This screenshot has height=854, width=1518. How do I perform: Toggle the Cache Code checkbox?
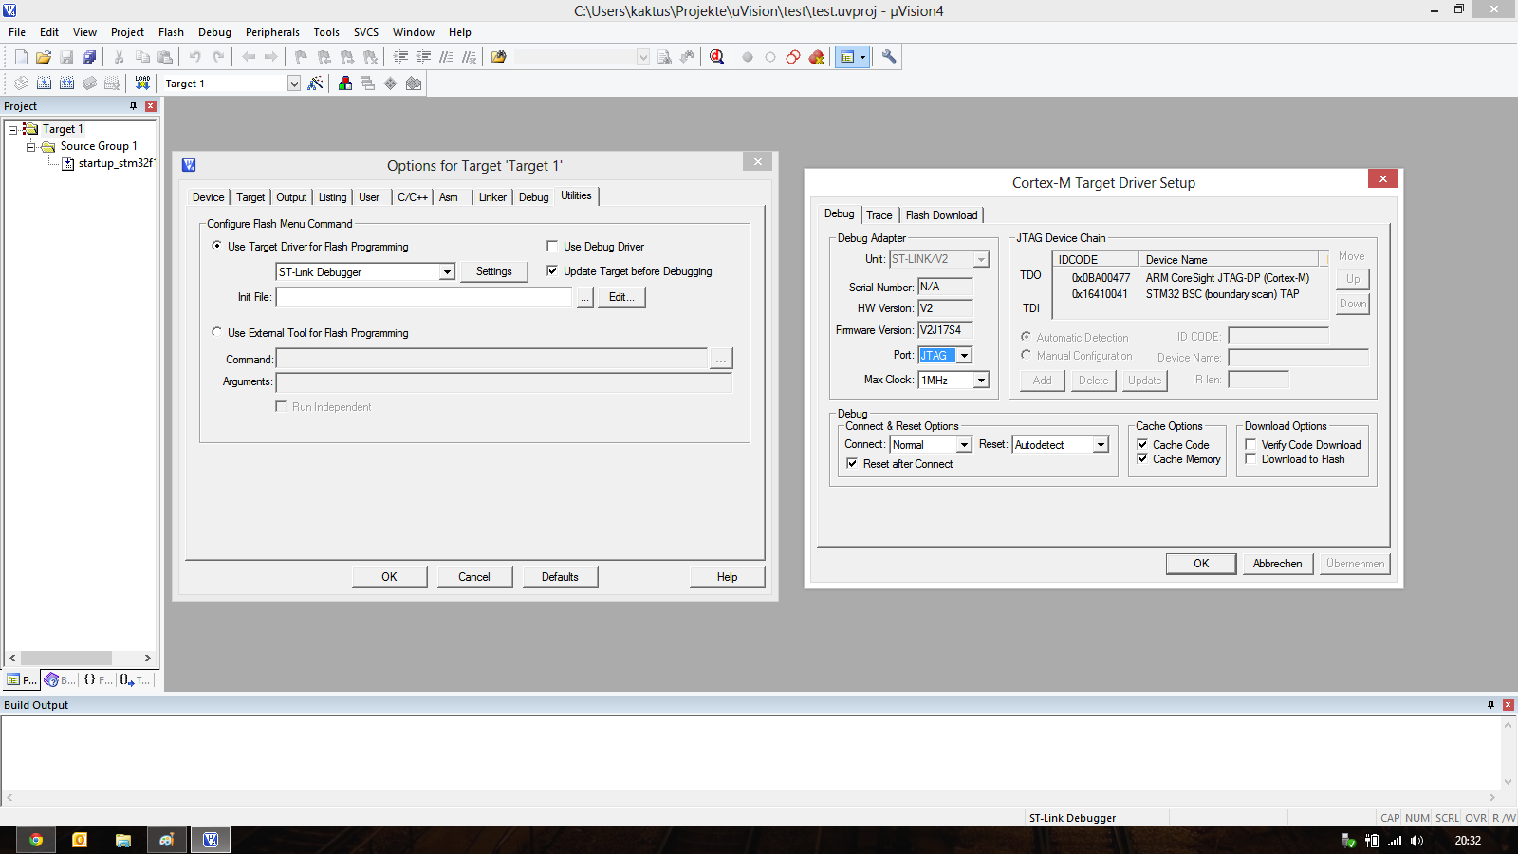point(1142,444)
